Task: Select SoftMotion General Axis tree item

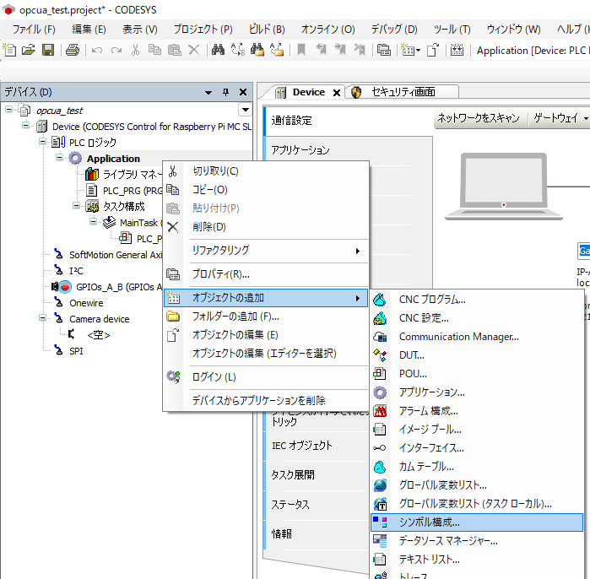Action: click(x=116, y=255)
